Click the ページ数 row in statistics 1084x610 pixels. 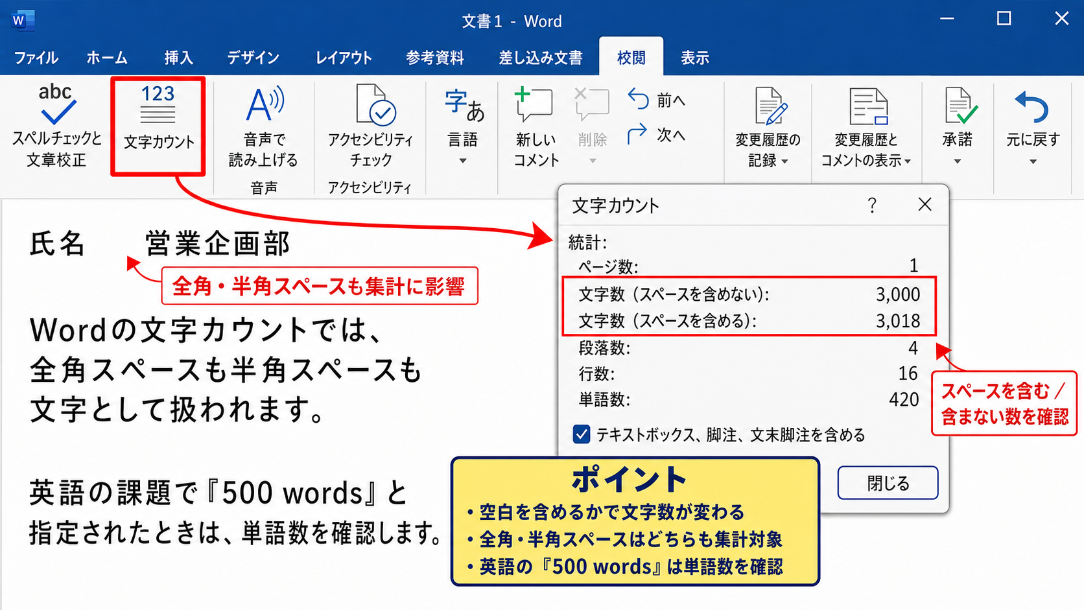(x=748, y=266)
